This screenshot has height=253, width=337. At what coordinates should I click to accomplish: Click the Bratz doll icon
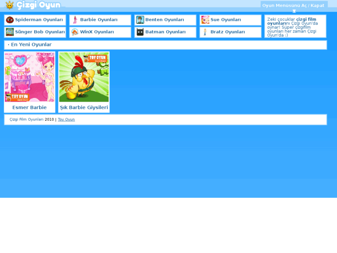205,32
